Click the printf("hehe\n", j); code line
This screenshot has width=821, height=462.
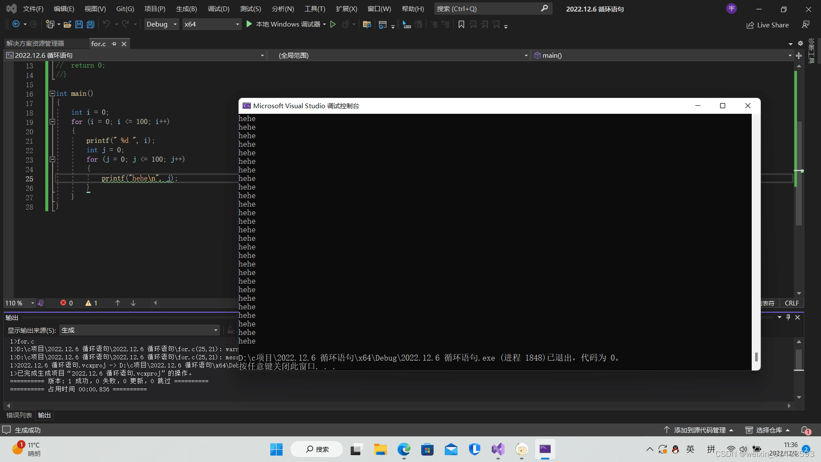click(139, 178)
